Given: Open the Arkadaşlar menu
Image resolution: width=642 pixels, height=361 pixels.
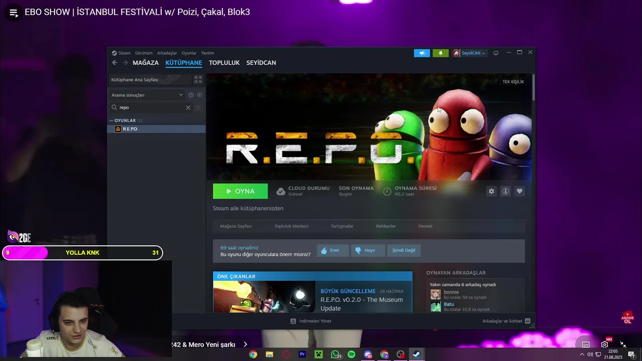Looking at the screenshot, I should tap(167, 53).
